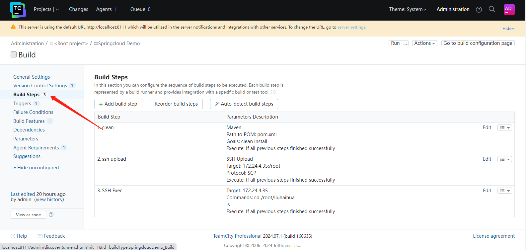Open options menu for SSH Exec step
This screenshot has width=526, height=250.
pyautogui.click(x=504, y=191)
